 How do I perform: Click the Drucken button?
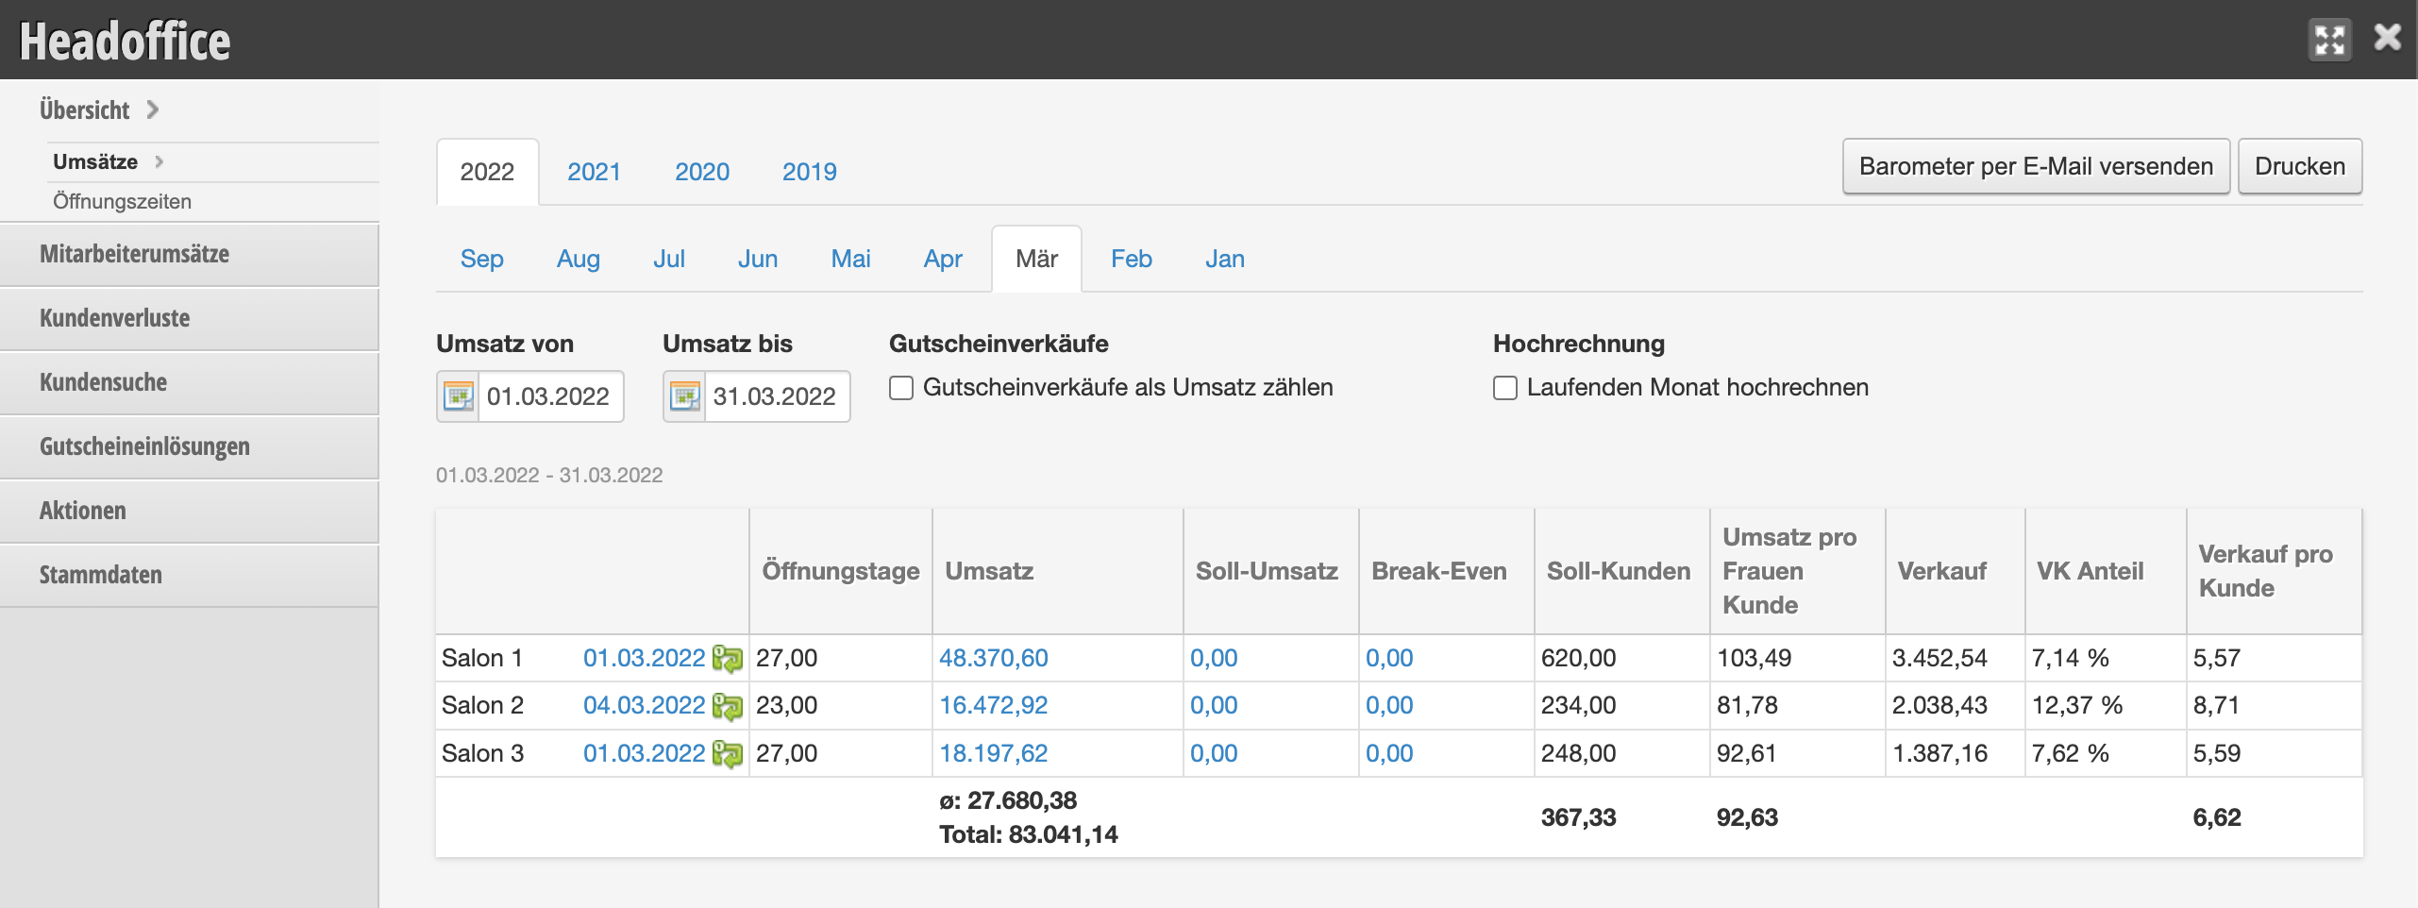tap(2300, 166)
